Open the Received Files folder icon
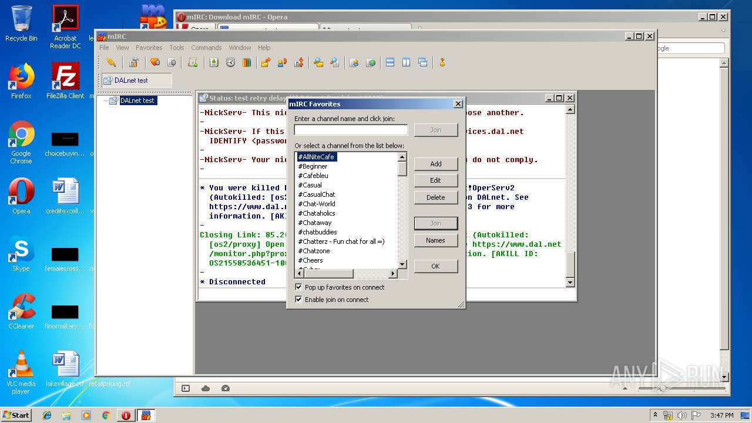The image size is (752, 423). pyautogui.click(x=318, y=62)
